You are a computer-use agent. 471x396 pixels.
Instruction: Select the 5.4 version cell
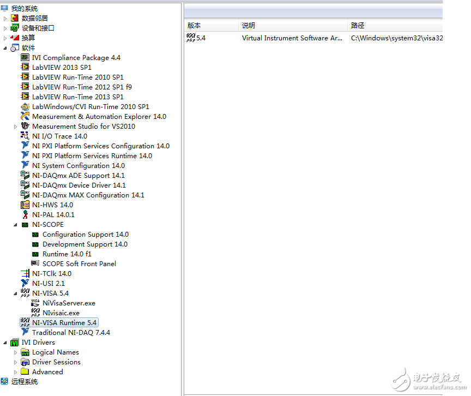[x=201, y=38]
